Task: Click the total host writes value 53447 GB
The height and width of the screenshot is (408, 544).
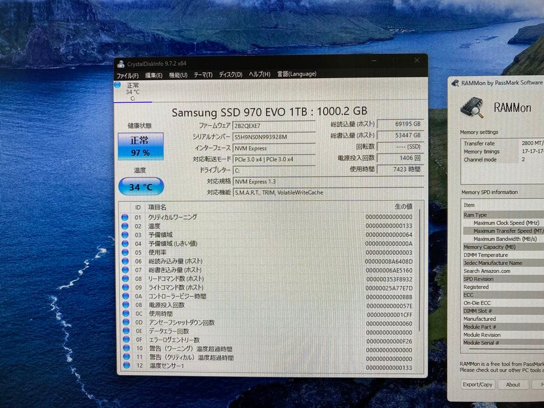Action: coord(400,135)
